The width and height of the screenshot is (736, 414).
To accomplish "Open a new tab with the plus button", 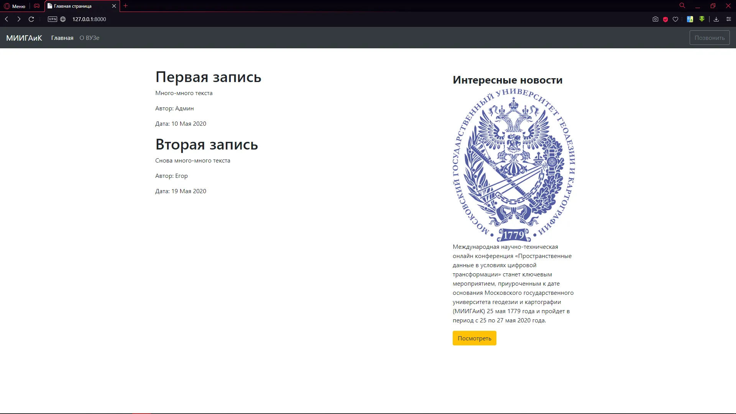I will pos(125,6).
